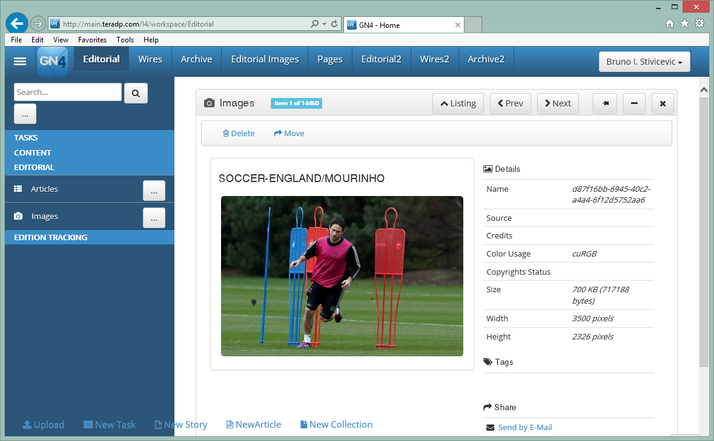
Task: Click the camera icon beside Images sidebar item
Action: click(18, 216)
